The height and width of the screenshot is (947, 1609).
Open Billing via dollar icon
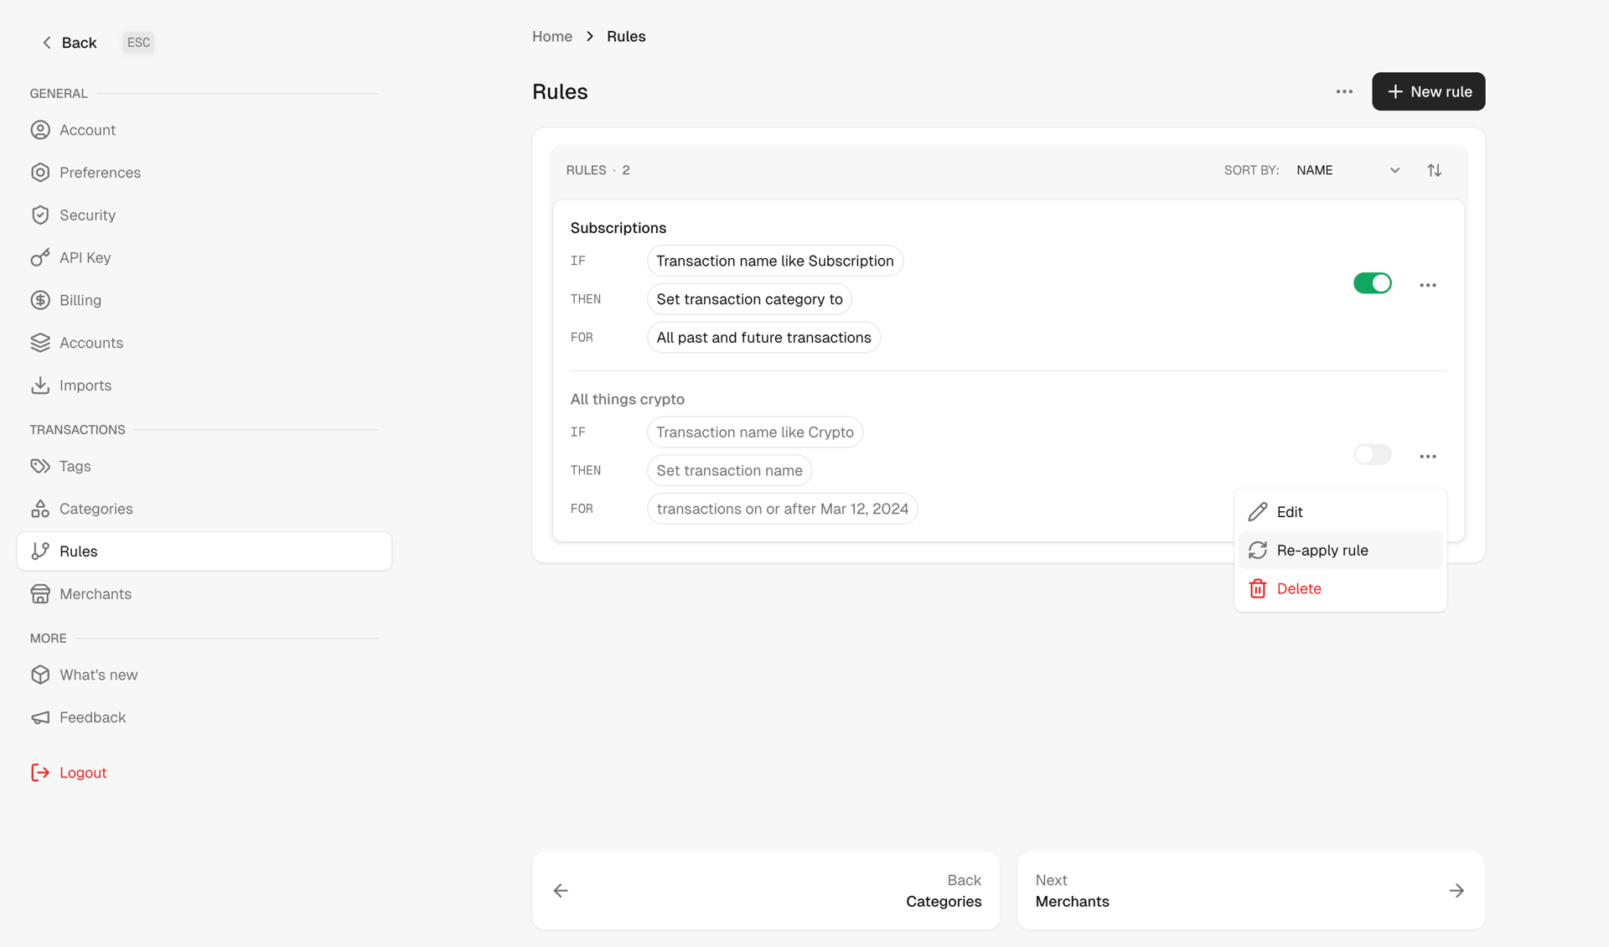point(41,300)
